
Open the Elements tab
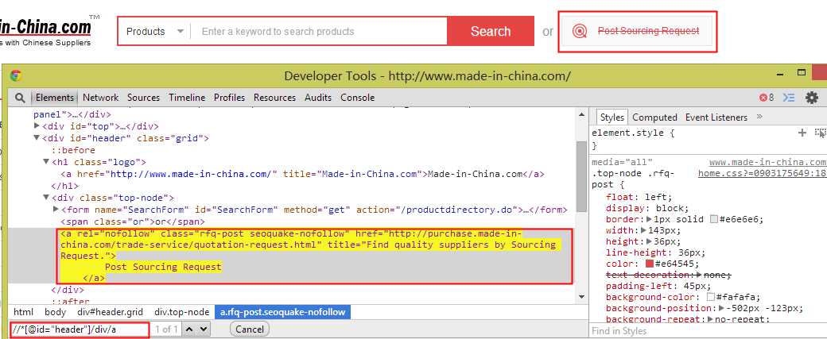point(55,98)
